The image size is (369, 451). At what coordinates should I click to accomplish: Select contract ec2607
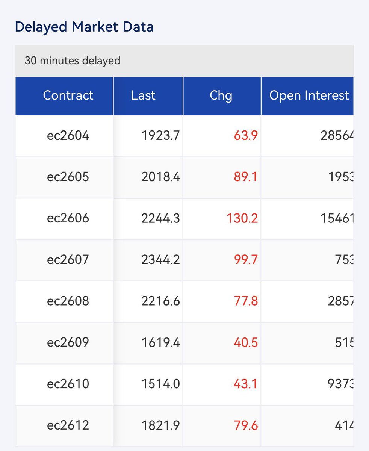[x=68, y=260]
